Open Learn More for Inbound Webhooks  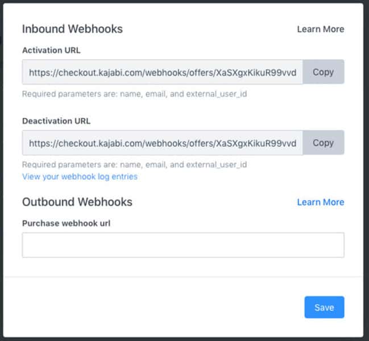(321, 29)
